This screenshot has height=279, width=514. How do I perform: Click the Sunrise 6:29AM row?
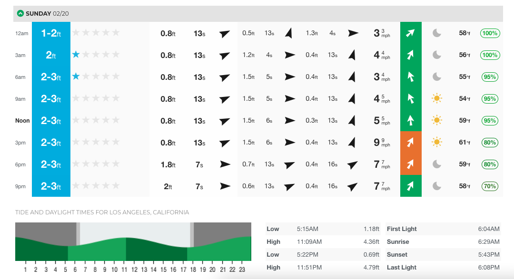[443, 241]
